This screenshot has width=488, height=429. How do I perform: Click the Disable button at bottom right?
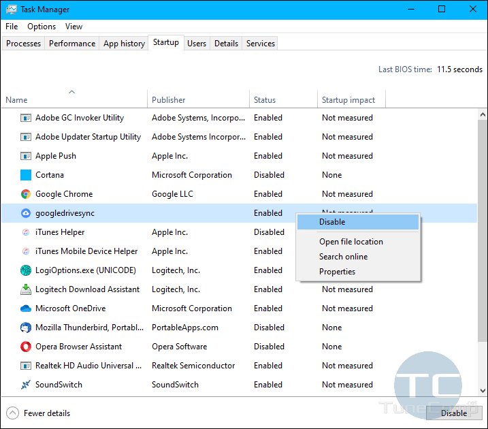coord(454,413)
